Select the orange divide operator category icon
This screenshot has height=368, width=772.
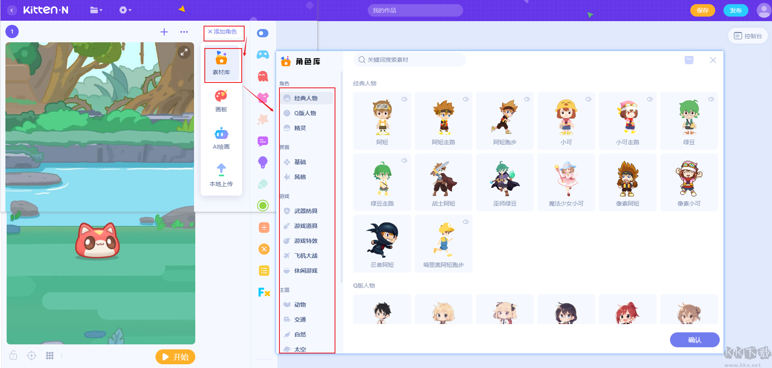pos(264,228)
